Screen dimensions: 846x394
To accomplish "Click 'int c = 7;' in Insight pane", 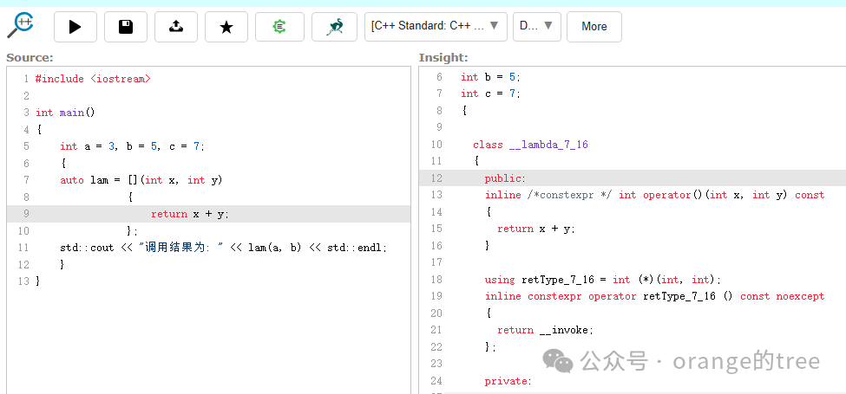I will (490, 94).
